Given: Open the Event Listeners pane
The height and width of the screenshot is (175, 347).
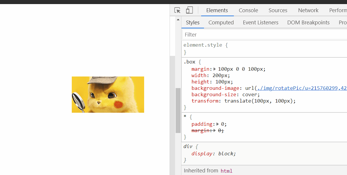Looking at the screenshot, I should point(260,22).
